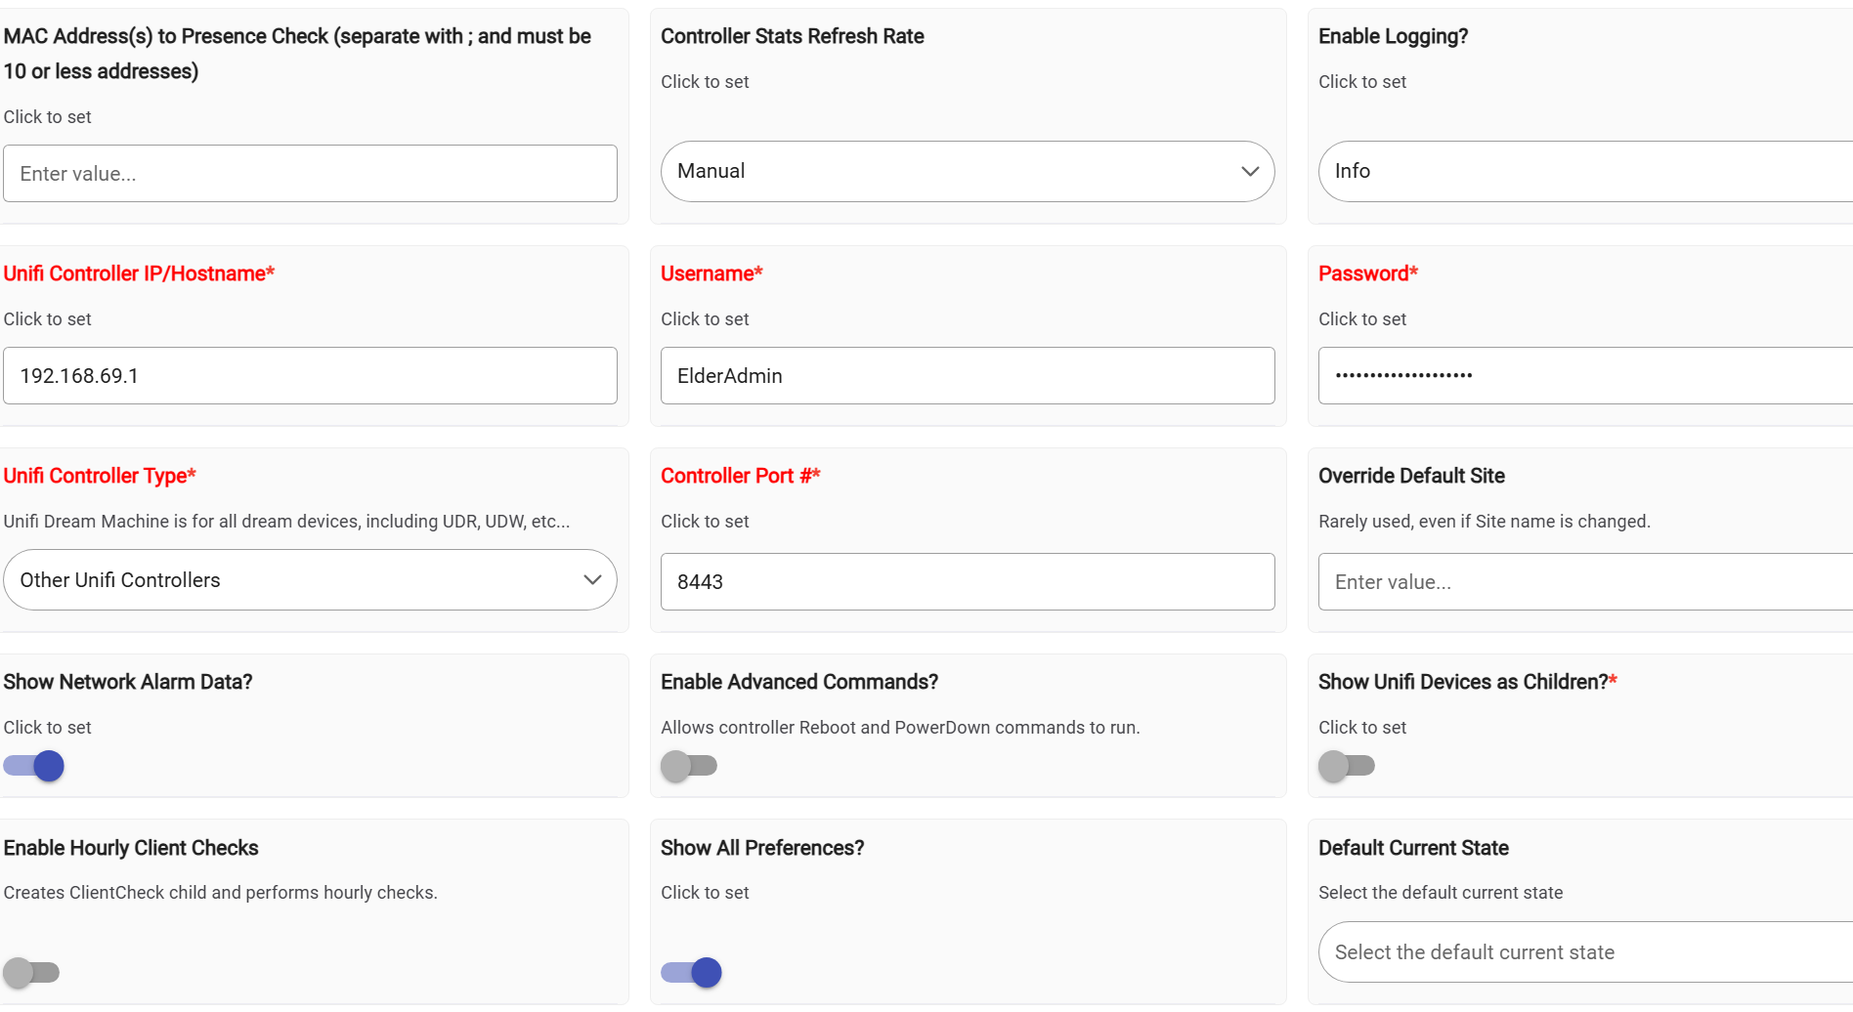The height and width of the screenshot is (1012, 1853).
Task: Toggle the Show Network Alarm Data switch
Action: (x=34, y=766)
